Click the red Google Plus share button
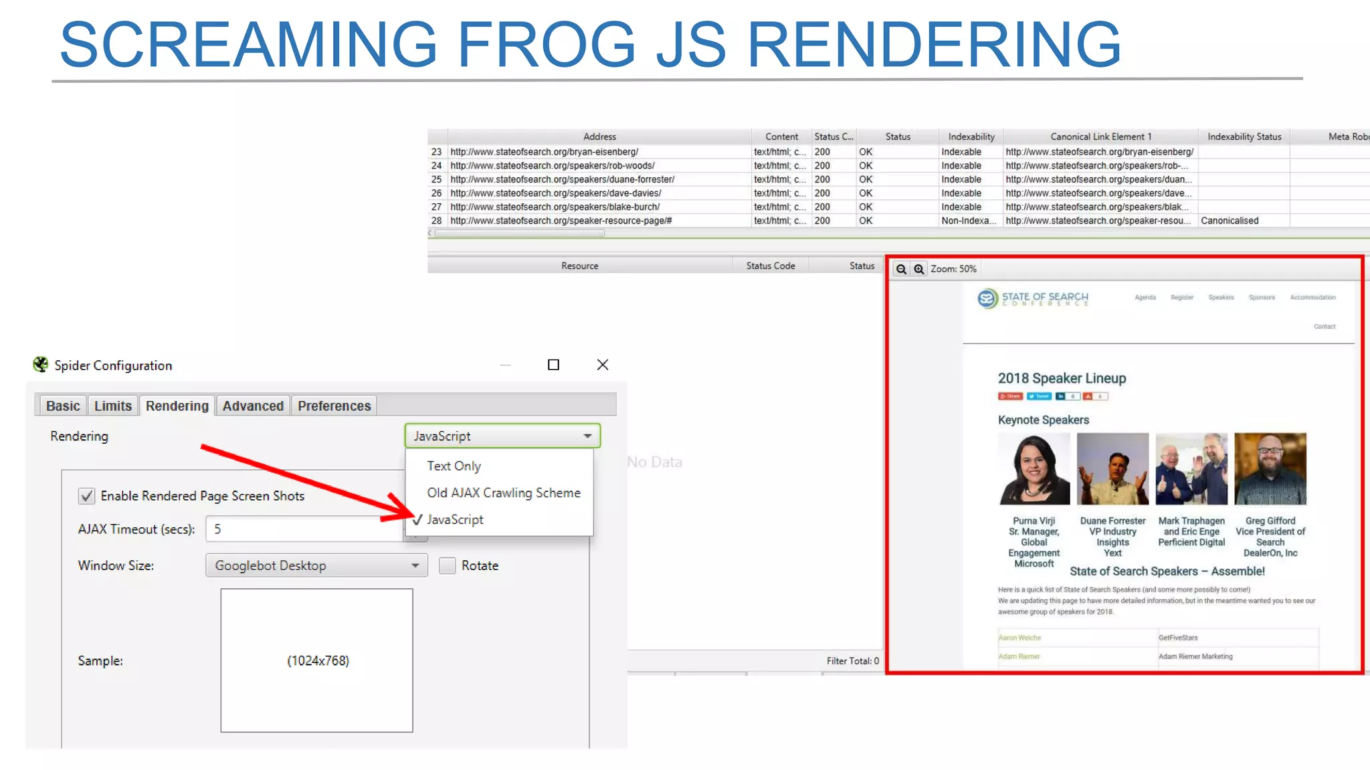This screenshot has height=770, width=1370. click(1010, 396)
